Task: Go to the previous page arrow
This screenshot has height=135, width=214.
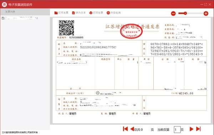Action: click(132, 129)
